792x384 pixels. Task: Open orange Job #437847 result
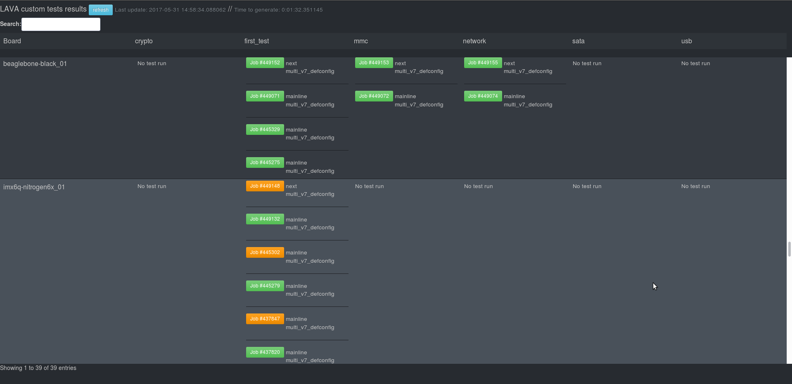click(x=265, y=319)
